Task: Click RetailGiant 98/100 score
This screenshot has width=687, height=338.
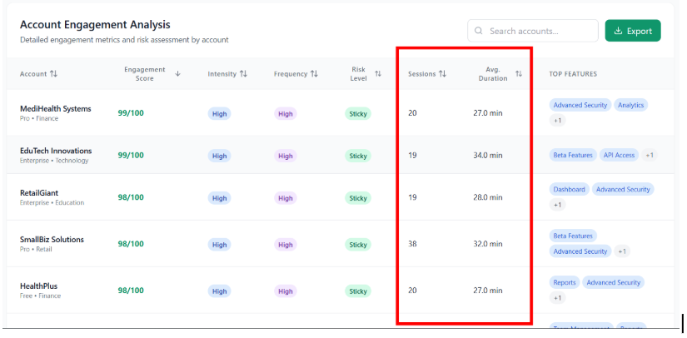Action: [131, 197]
